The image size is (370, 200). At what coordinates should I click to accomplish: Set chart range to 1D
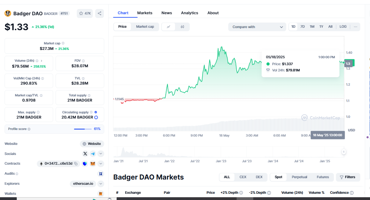293,27
